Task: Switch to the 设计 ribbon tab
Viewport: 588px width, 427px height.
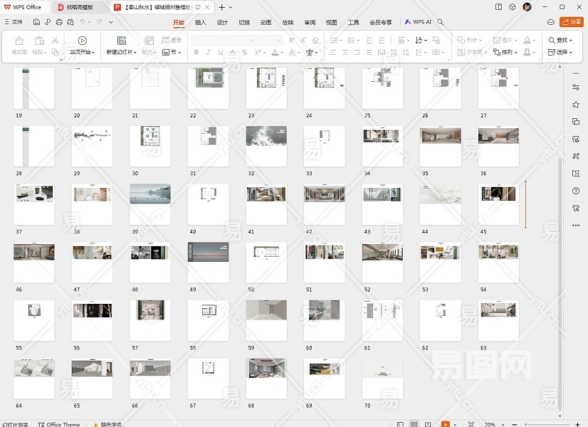Action: tap(222, 22)
